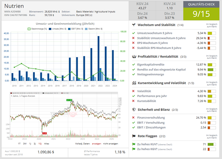
Task: Click the Sicherheit und Bilanz shield icon
Action: tap(134, 109)
